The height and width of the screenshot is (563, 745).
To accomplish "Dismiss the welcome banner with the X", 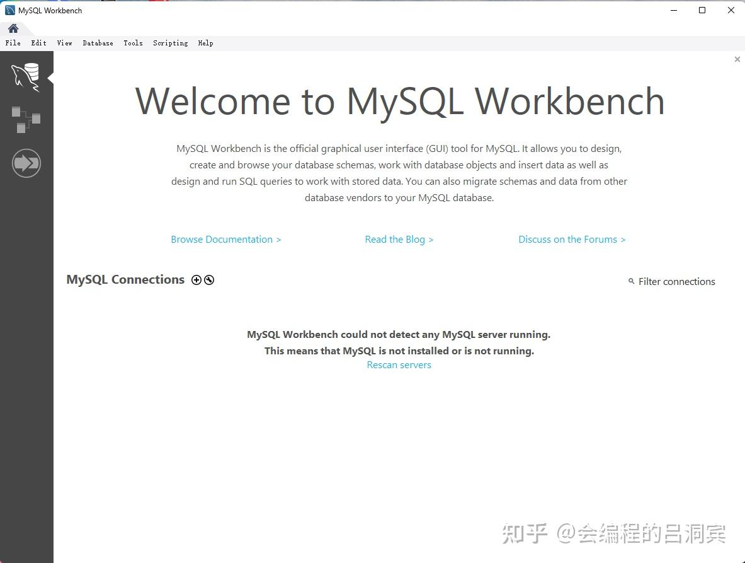I will point(737,59).
